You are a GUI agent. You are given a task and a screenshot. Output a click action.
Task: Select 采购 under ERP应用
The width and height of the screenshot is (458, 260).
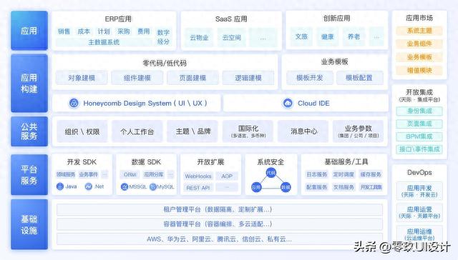point(124,31)
